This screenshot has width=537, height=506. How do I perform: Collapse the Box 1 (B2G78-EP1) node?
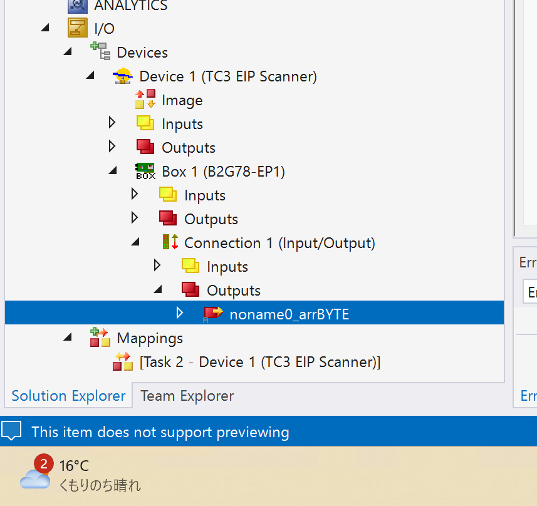coord(112,171)
